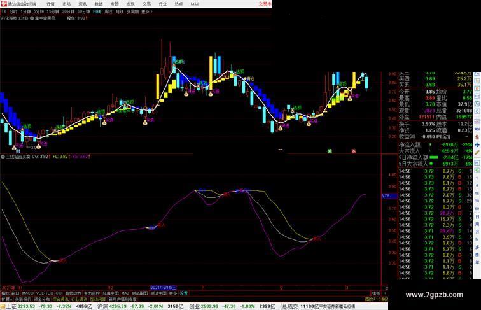This screenshot has width=481, height=310.
Task: Click the round icon before 牵牛骑黑马
Action: click(x=32, y=18)
